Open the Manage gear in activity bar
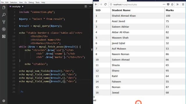The height and width of the screenshot is (104, 186). (x=4, y=101)
